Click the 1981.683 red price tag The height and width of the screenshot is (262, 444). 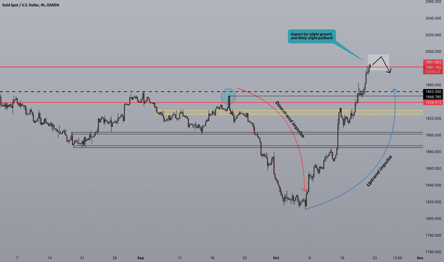[x=433, y=62]
